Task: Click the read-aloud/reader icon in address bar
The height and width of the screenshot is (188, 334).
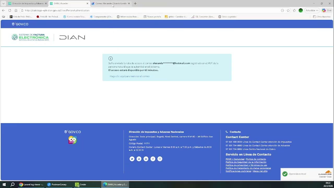Action: tap(283, 10)
